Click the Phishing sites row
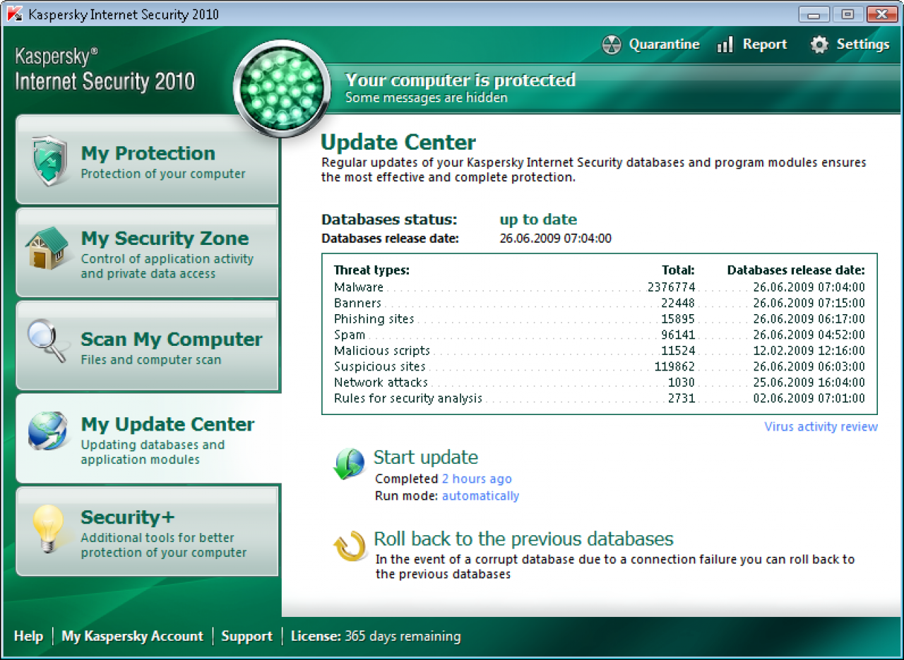 (600, 319)
